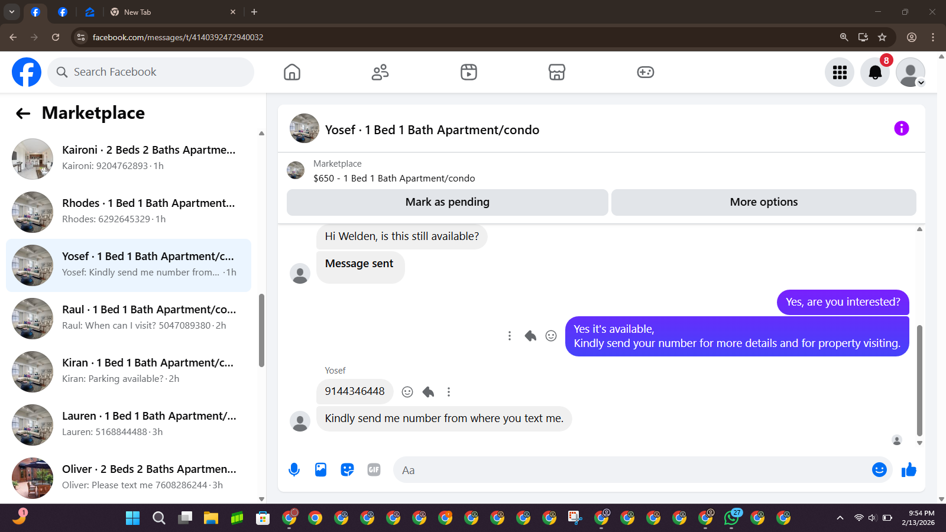The image size is (946, 532).
Task: Open Kiran's Parking available conversation
Action: [128, 372]
